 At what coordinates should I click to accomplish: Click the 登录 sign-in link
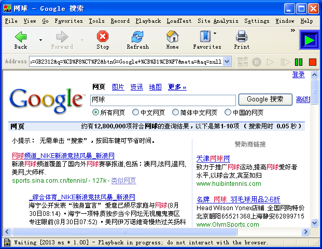pos(298,75)
